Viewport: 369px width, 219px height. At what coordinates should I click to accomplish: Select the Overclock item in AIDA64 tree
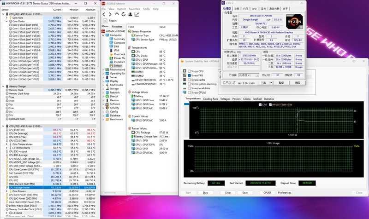(119, 54)
